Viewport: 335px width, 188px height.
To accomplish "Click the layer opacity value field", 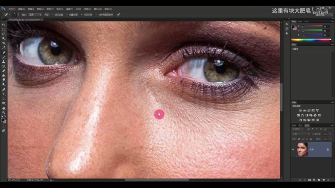I will [x=325, y=134].
